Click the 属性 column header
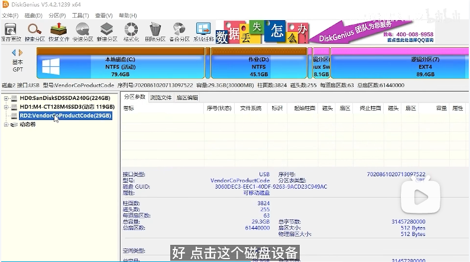470x262 pixels. click(x=458, y=108)
